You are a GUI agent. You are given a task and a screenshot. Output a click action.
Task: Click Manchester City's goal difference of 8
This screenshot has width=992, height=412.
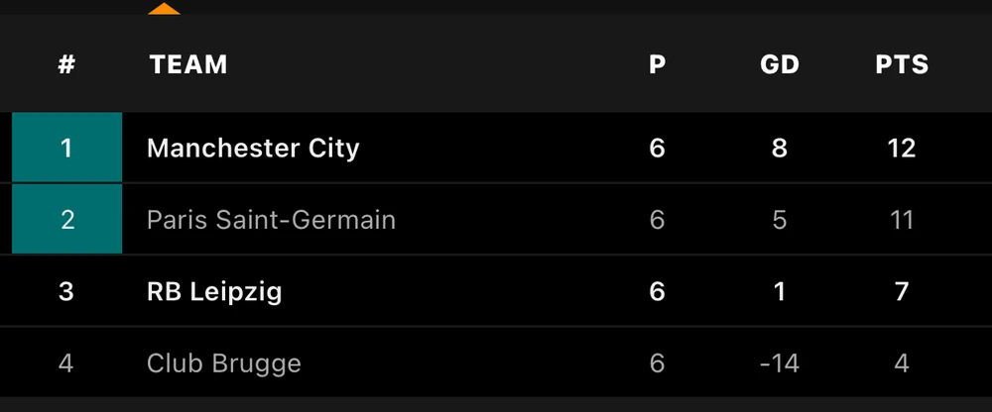click(780, 149)
